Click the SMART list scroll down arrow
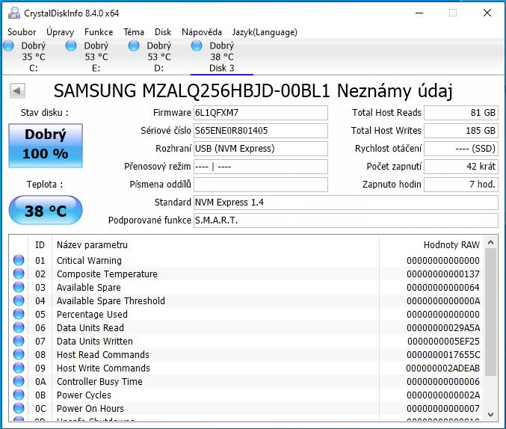 click(x=491, y=415)
